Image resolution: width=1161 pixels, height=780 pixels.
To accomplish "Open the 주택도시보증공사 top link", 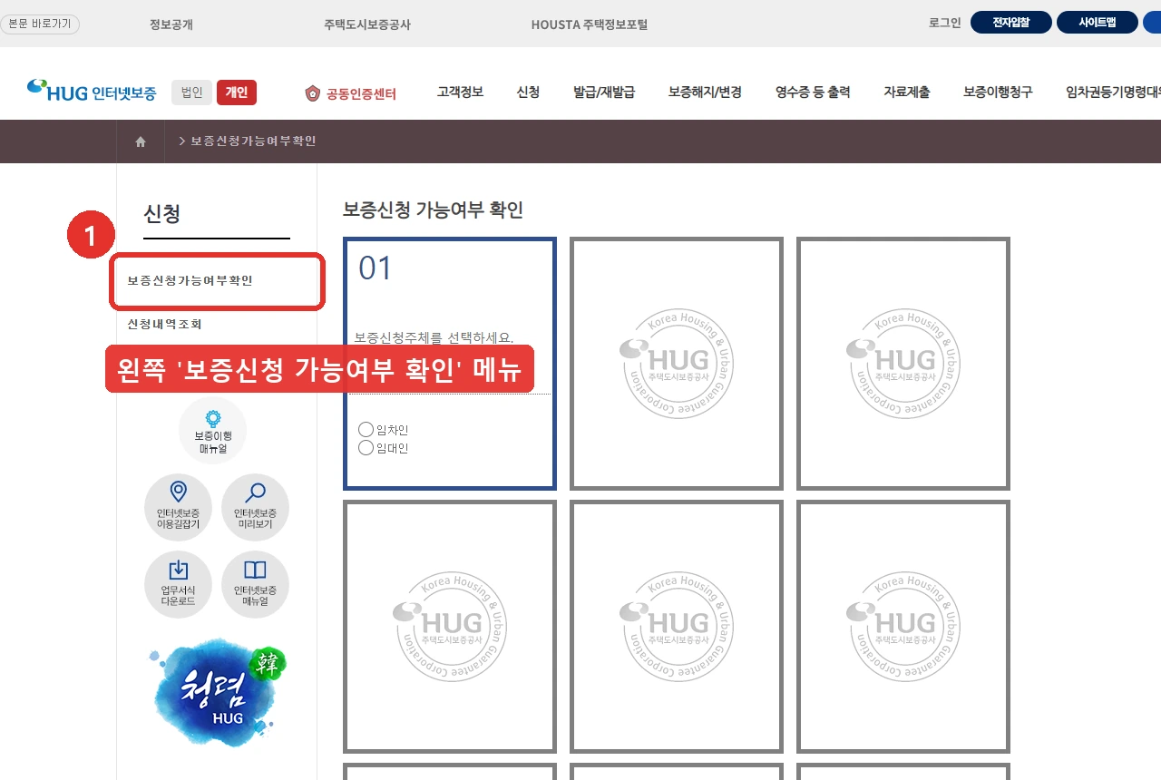I will [x=367, y=24].
